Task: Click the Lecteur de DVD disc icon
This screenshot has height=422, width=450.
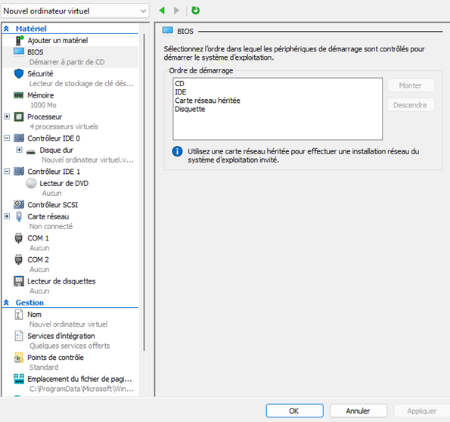Action: pyautogui.click(x=31, y=183)
